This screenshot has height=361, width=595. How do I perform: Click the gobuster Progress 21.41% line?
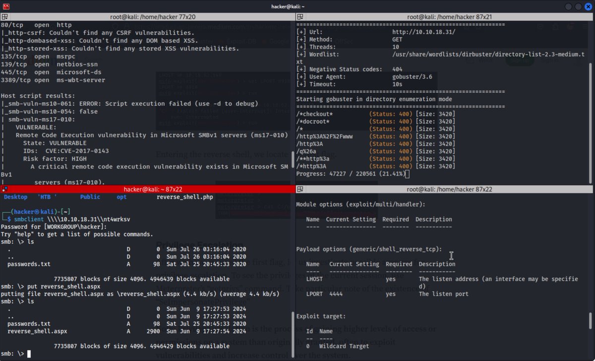pyautogui.click(x=351, y=174)
